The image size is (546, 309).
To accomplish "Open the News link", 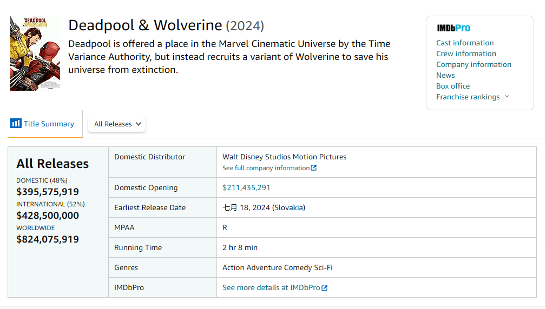I will [x=445, y=75].
